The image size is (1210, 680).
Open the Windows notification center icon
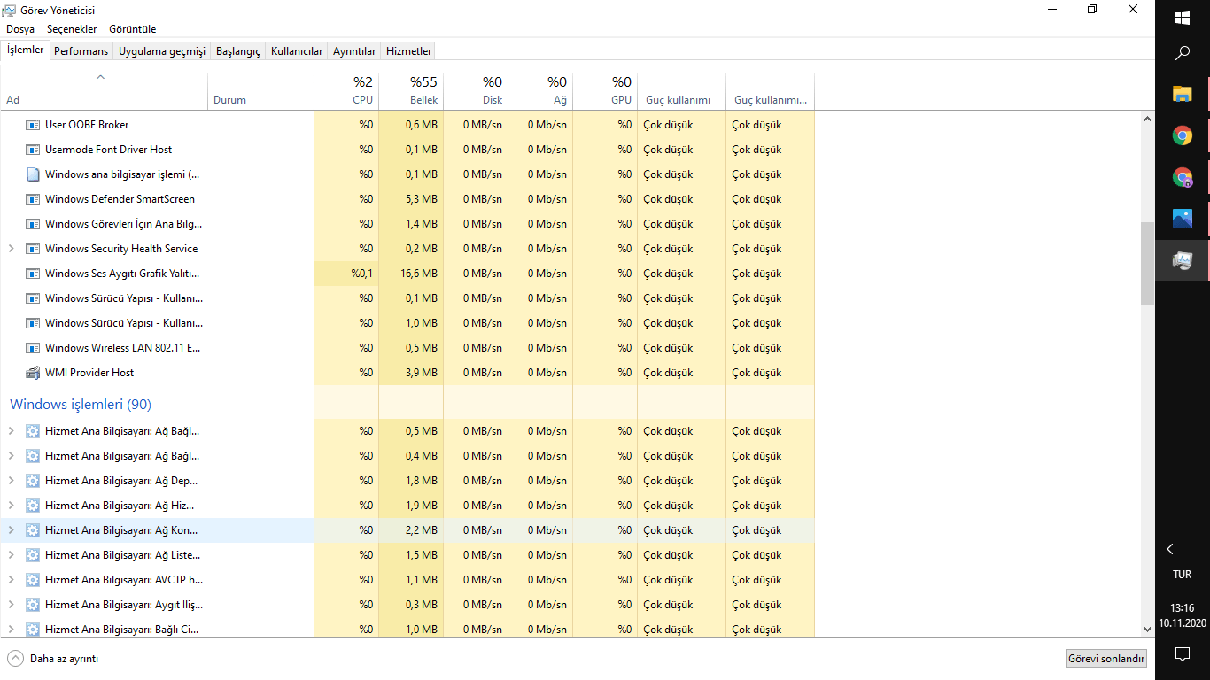coord(1182,654)
